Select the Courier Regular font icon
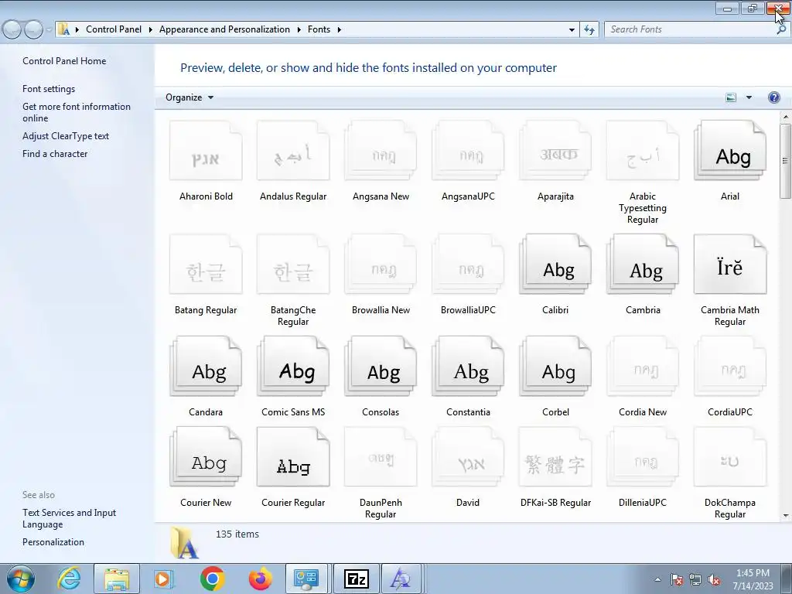The image size is (792, 594). pyautogui.click(x=293, y=456)
